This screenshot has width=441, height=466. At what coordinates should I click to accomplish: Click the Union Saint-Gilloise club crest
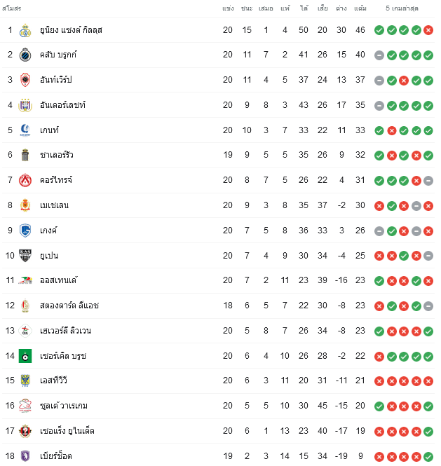click(x=25, y=30)
